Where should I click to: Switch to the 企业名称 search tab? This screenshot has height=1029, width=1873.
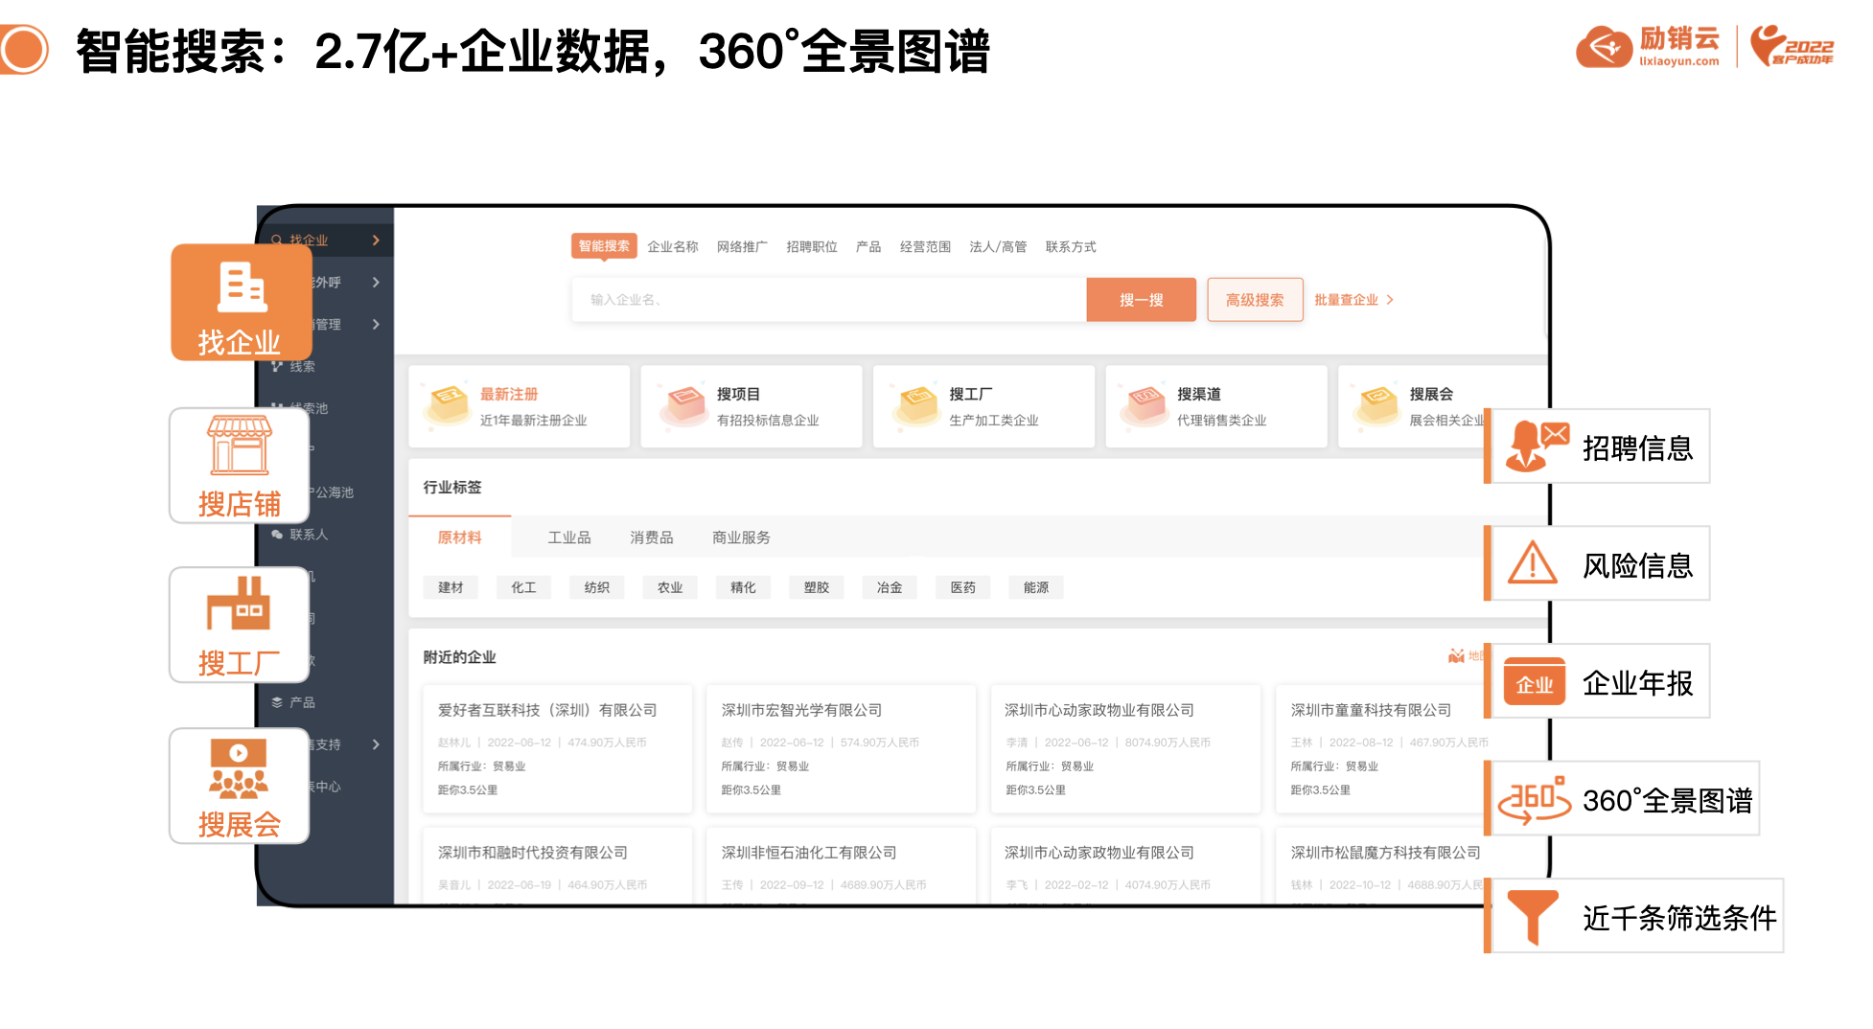[x=672, y=247]
